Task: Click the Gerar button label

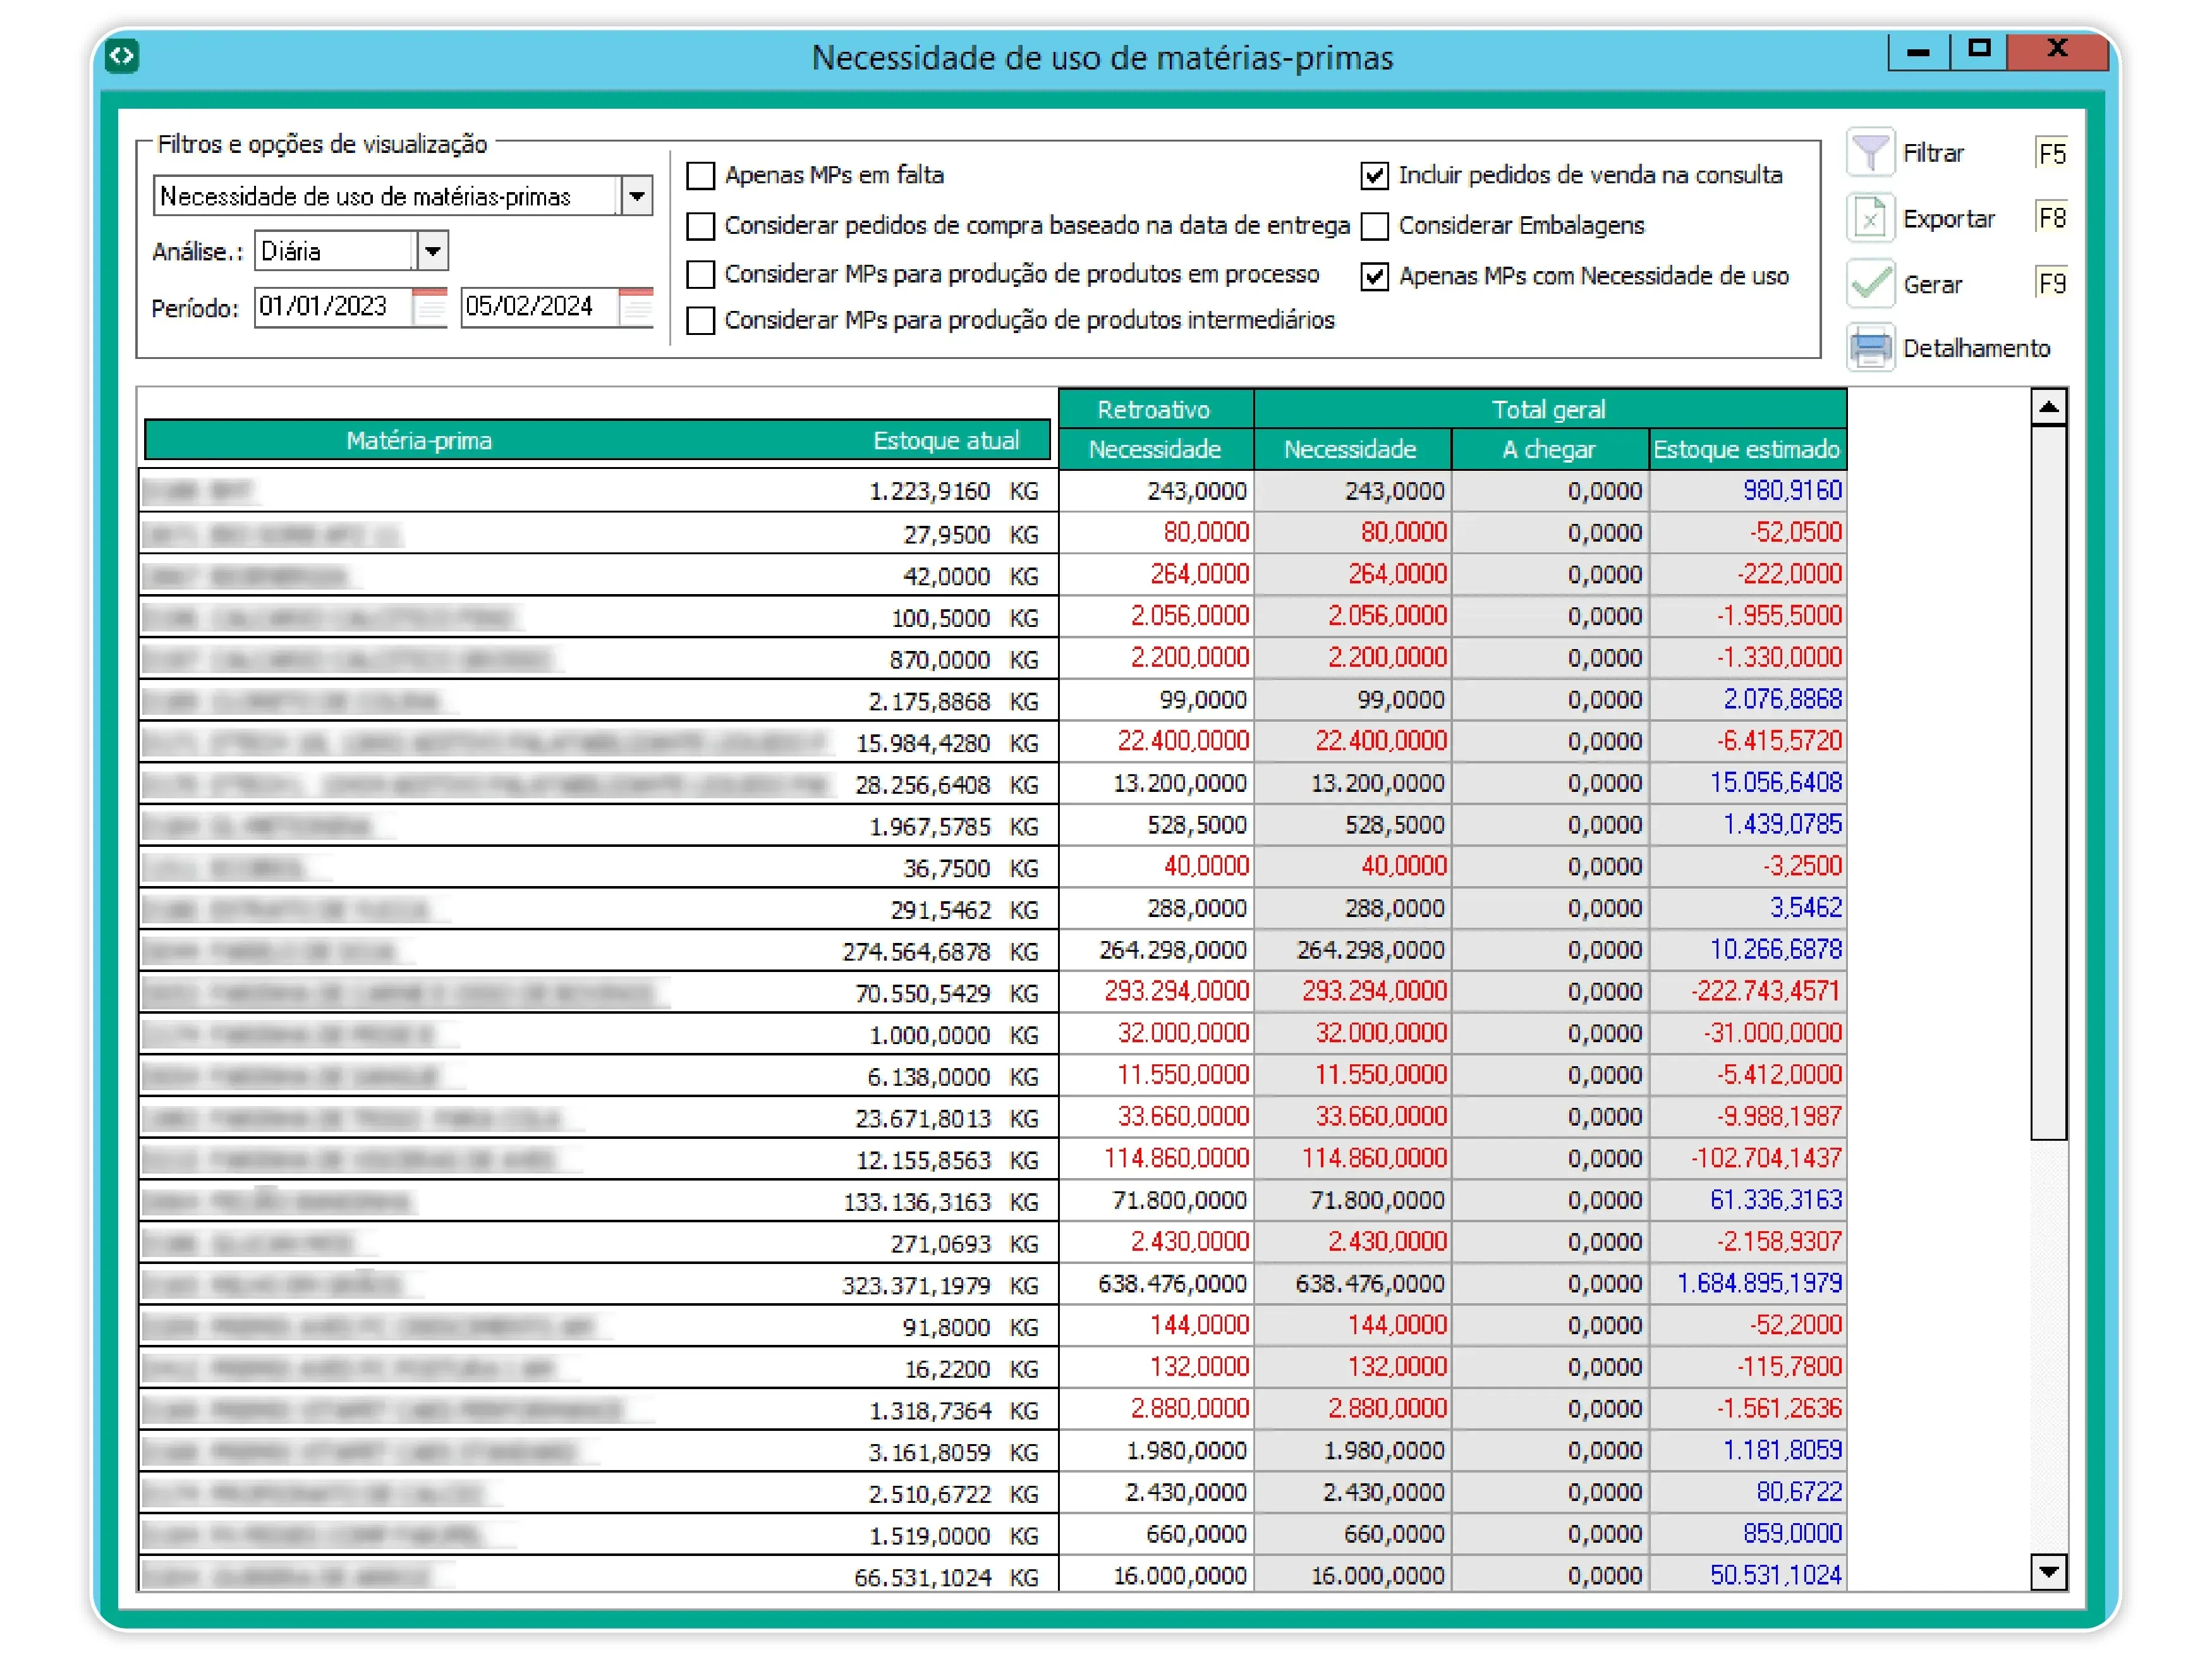Action: pos(1932,285)
